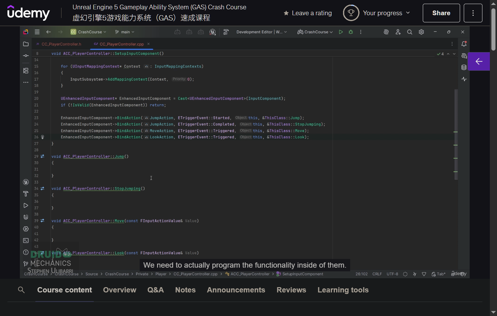This screenshot has width=497, height=316.
Task: Open the purple course sidebar arrow
Action: click(479, 61)
